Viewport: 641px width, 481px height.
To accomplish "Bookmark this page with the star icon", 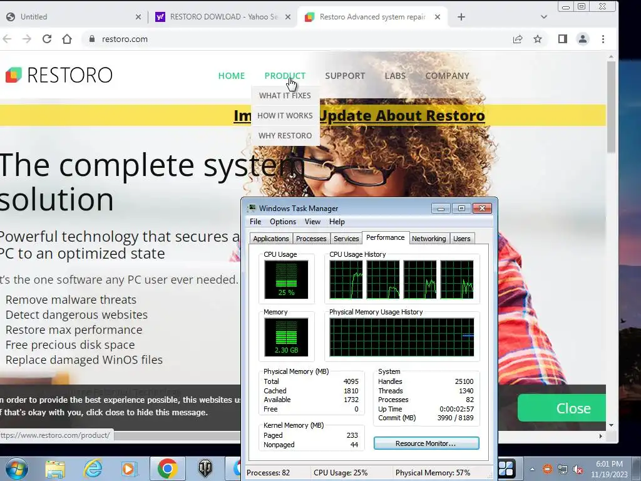I will pos(538,39).
